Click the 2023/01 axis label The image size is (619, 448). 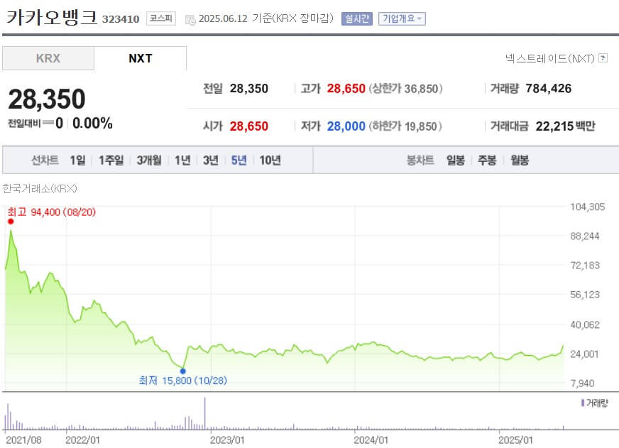point(227,440)
